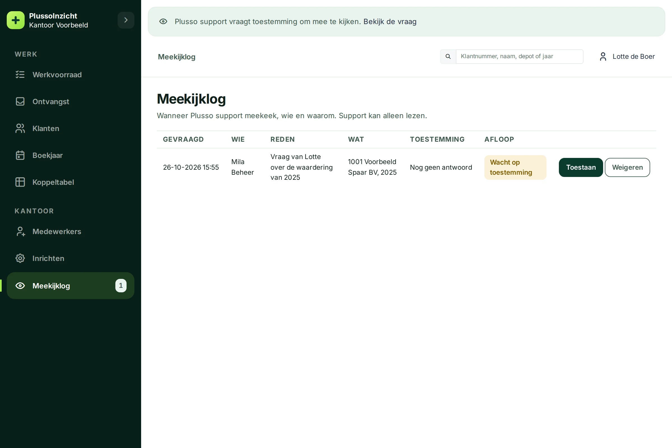
Task: Click the 'Nog geen antwoord' cell
Action: 441,167
